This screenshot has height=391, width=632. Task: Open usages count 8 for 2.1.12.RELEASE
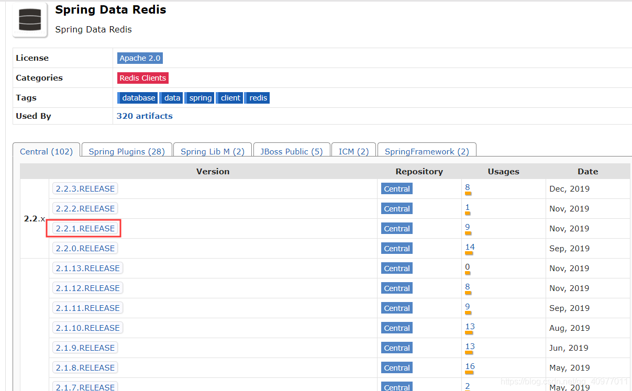click(x=468, y=287)
